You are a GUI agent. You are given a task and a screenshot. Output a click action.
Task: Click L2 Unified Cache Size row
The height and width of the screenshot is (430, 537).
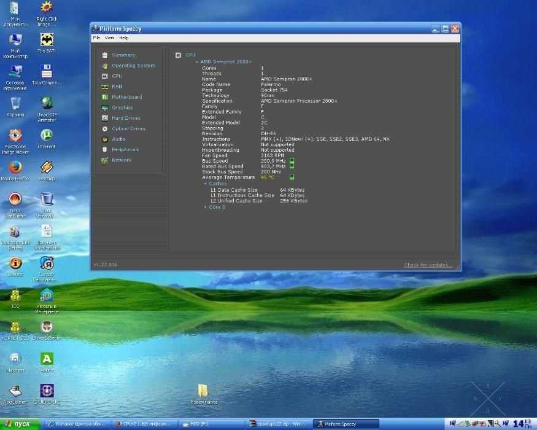pos(258,201)
